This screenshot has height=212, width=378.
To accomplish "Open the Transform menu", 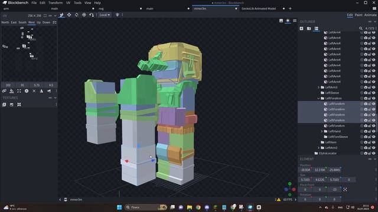I will (56, 3).
